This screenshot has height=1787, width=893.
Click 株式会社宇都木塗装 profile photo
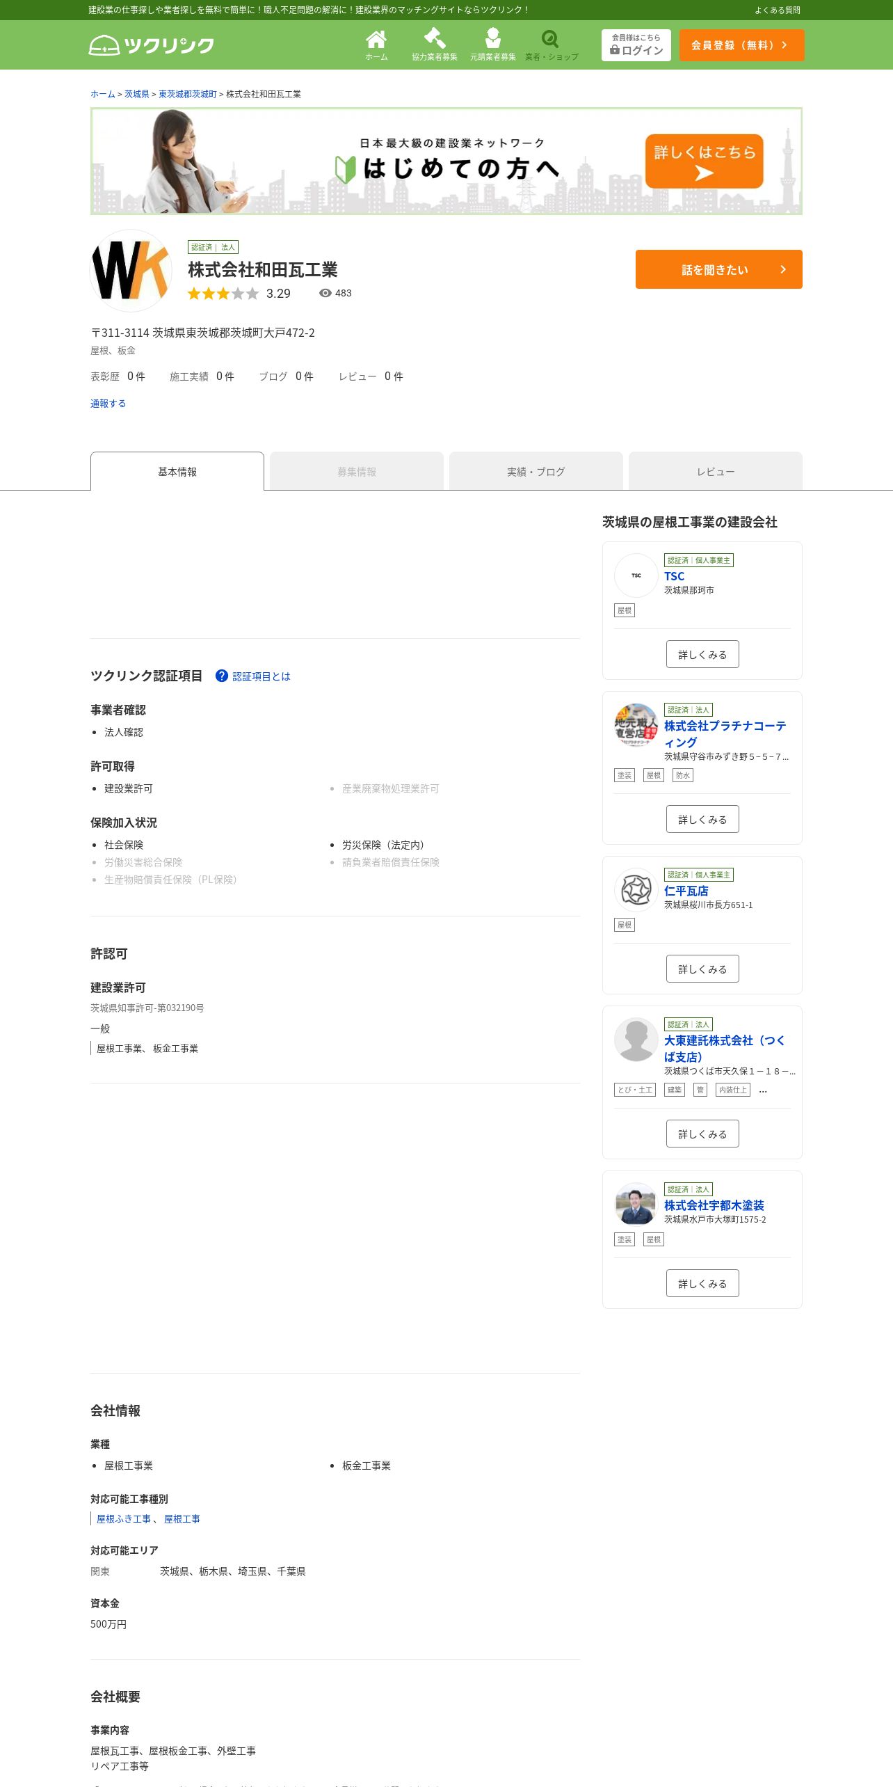coord(636,1205)
